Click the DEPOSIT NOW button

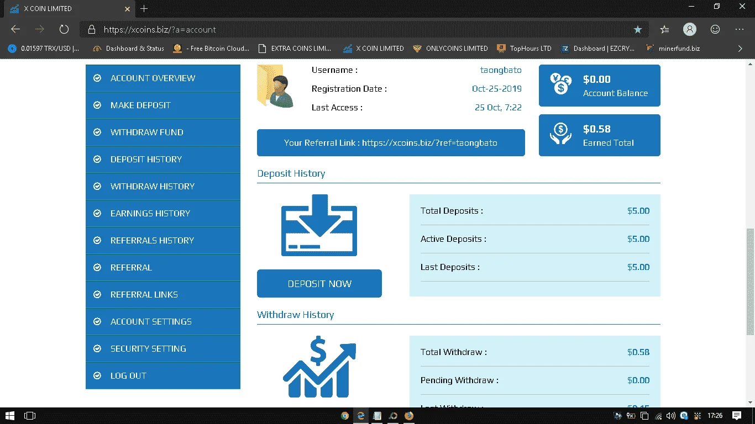pos(319,284)
